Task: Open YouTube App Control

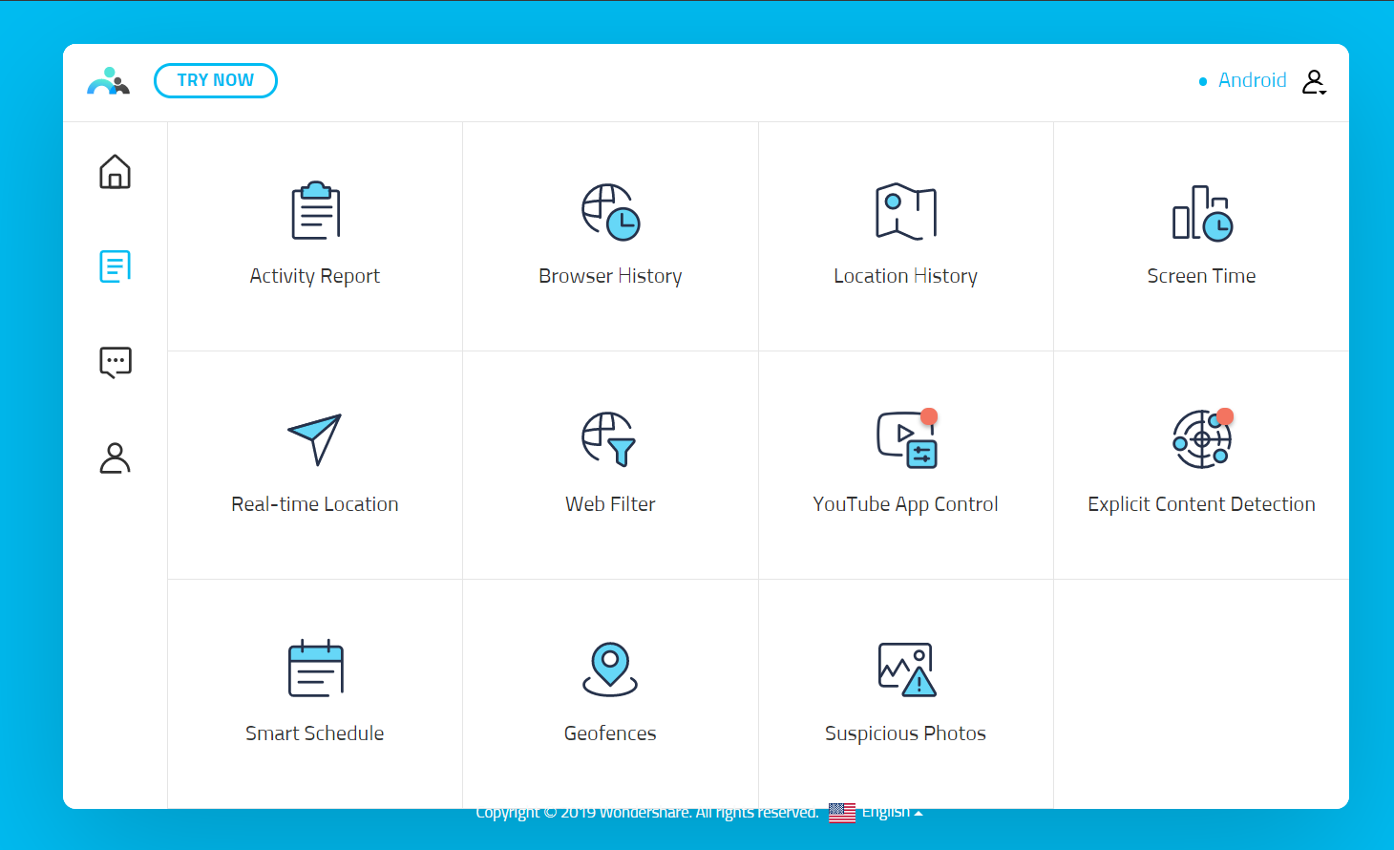Action: (x=905, y=465)
